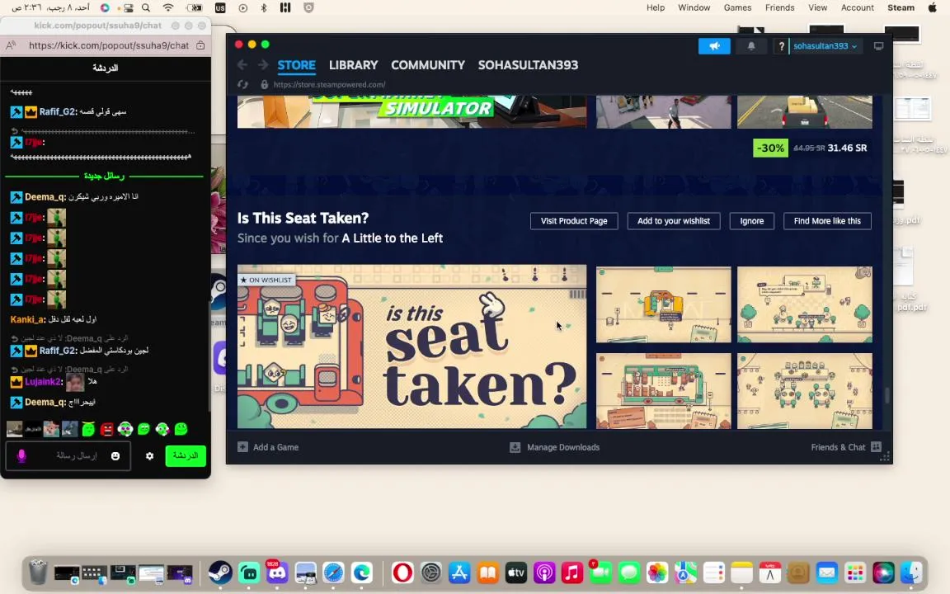950x594 pixels.
Task: Switch Steam to Big Picture mode icon
Action: pos(878,46)
